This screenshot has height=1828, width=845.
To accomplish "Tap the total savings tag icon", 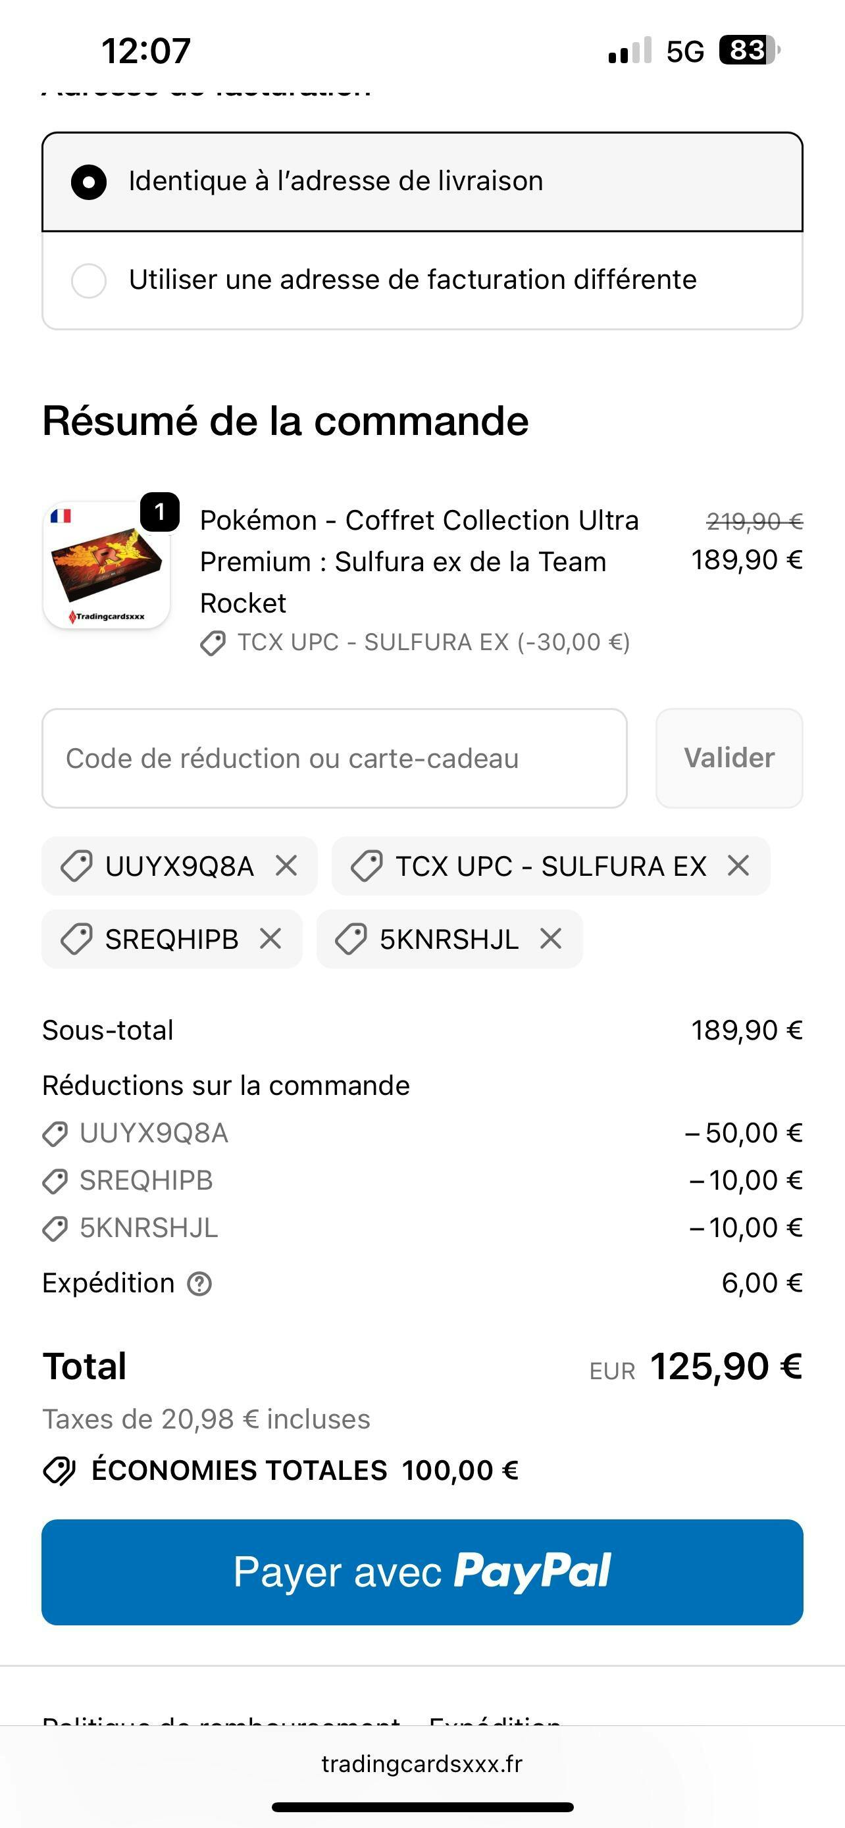I will coord(60,1471).
